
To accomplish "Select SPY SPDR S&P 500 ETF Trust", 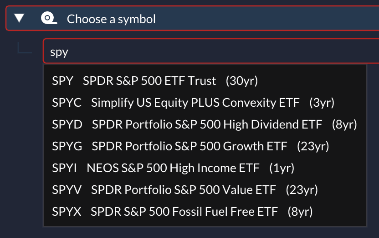I will point(205,81).
